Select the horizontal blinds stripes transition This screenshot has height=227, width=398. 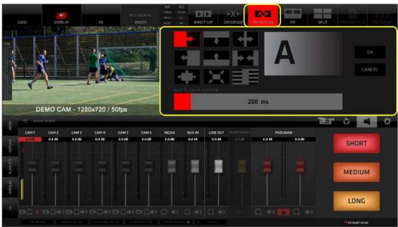pyautogui.click(x=245, y=77)
